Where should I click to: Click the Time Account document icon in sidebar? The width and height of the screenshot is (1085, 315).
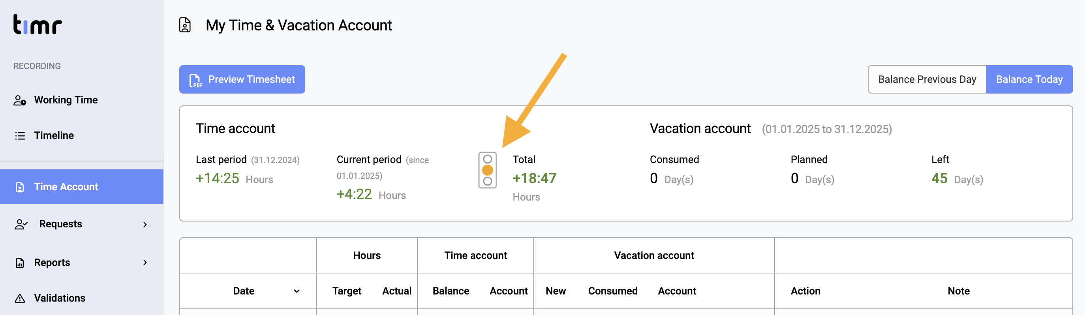(20, 187)
